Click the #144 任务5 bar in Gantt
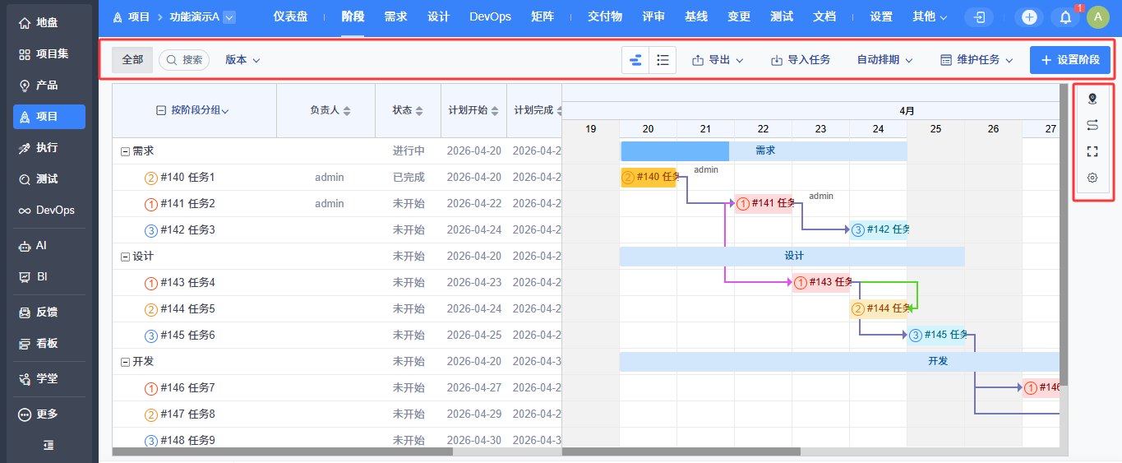The width and height of the screenshot is (1122, 463). tap(879, 309)
